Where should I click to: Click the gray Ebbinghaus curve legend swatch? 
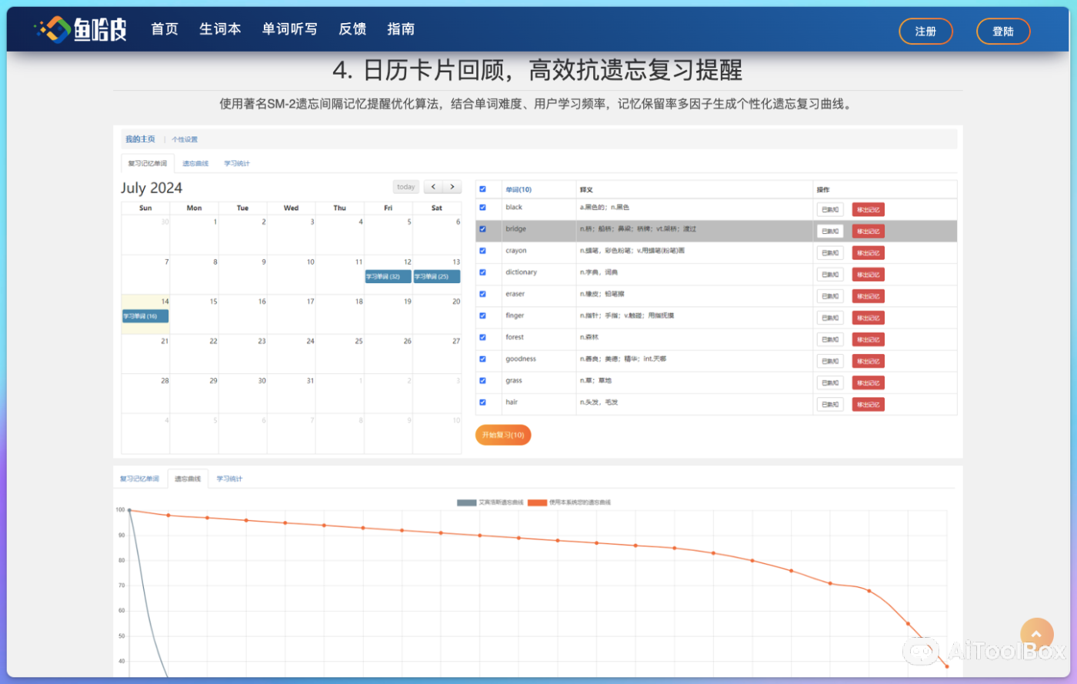[x=466, y=502]
